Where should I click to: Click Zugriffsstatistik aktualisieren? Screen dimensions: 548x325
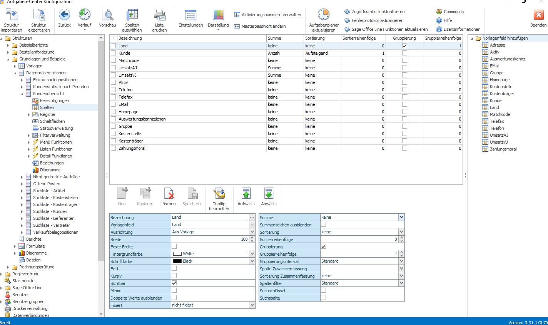[374, 12]
